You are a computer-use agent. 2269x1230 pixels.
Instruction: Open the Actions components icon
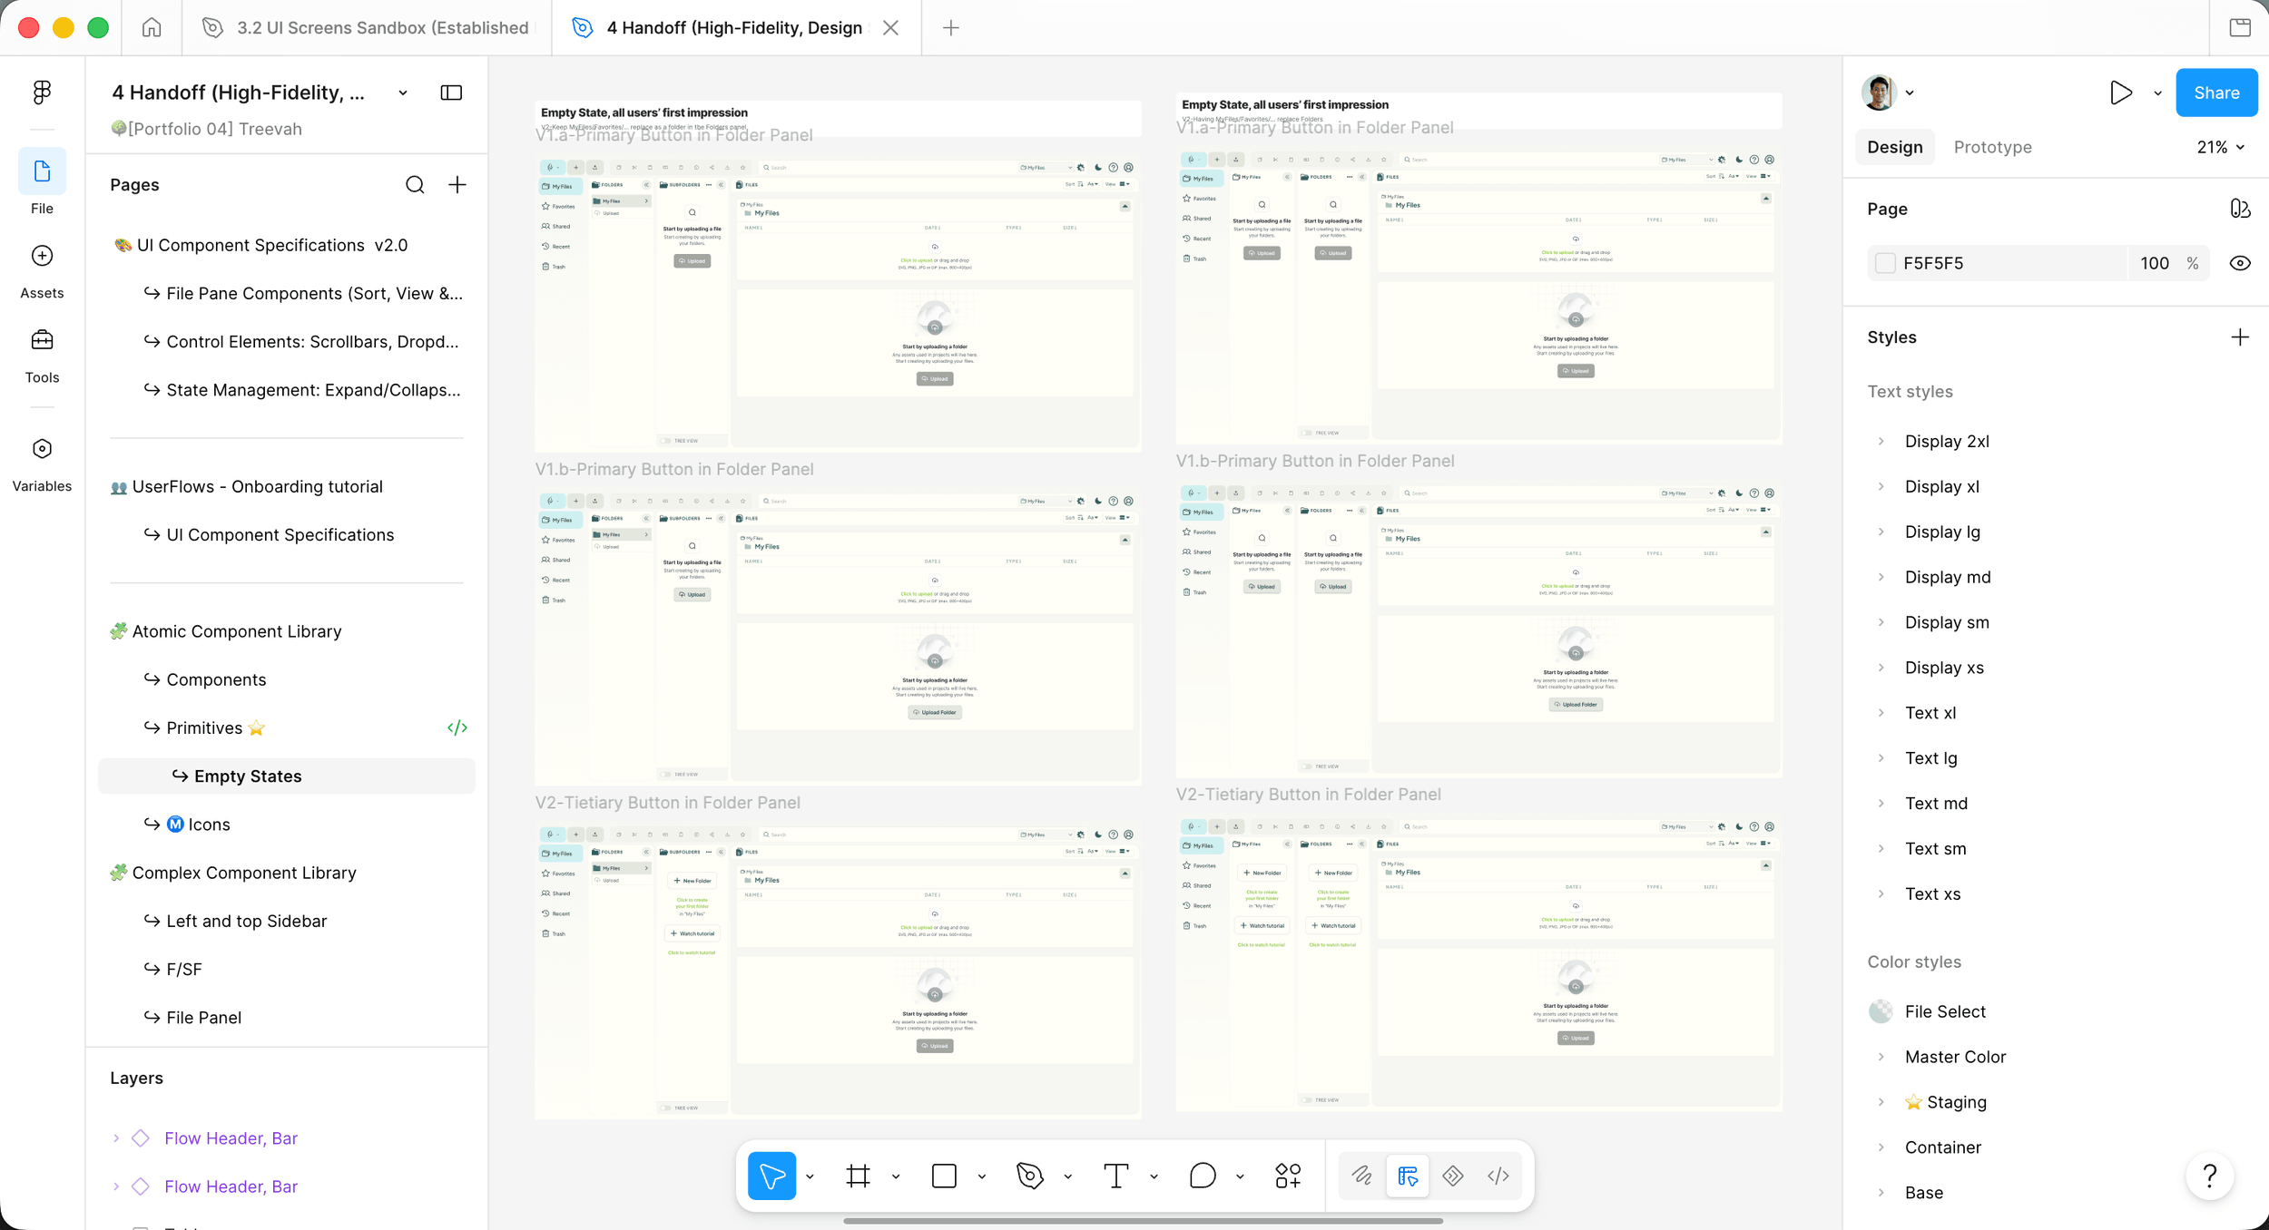[1287, 1176]
